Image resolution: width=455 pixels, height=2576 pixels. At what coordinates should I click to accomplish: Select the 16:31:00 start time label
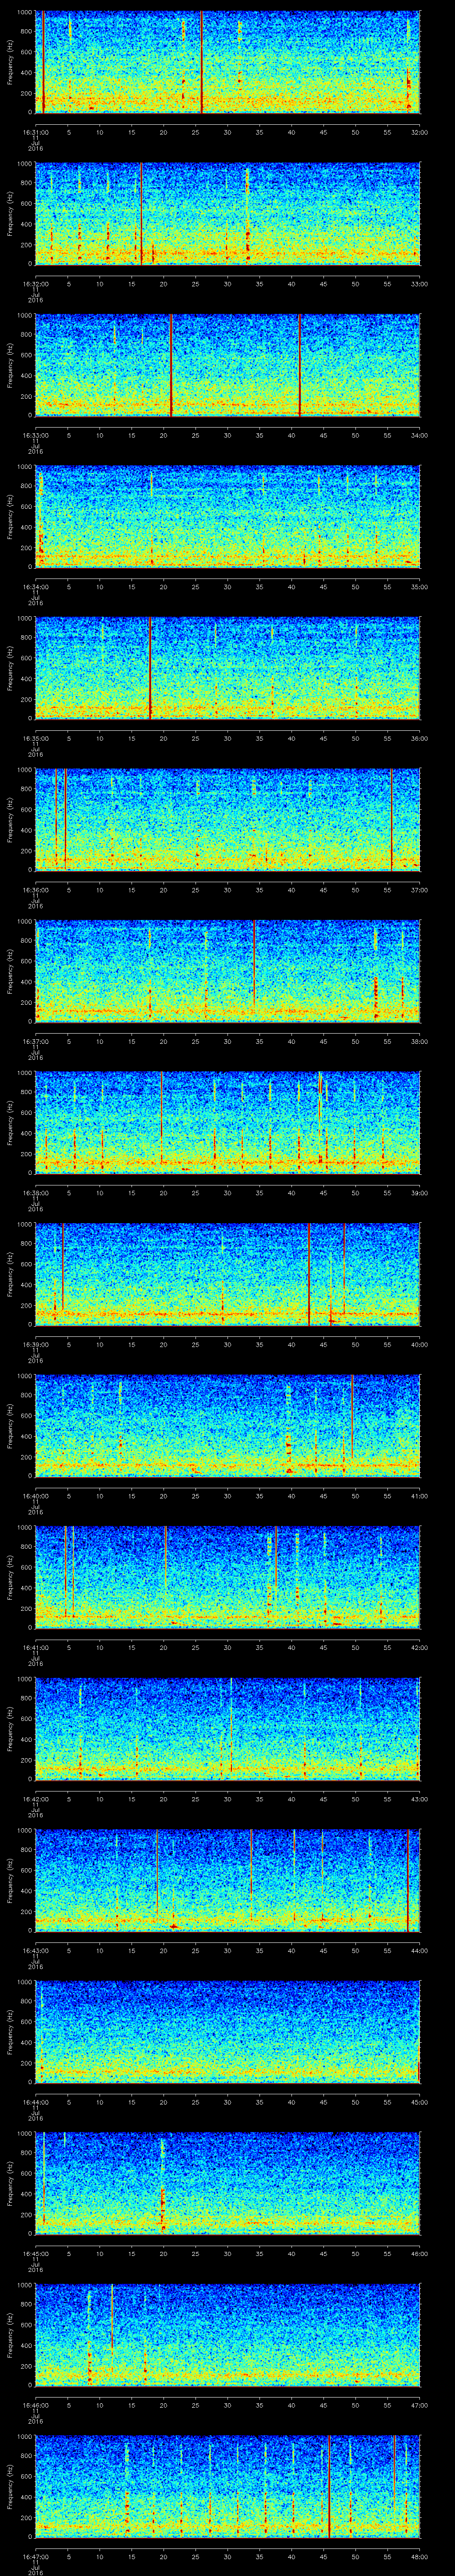[35, 132]
